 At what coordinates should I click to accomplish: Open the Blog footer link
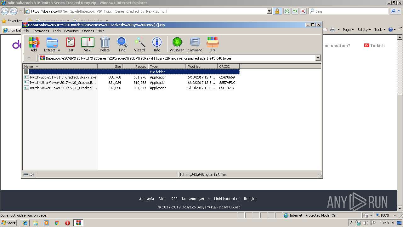(x=162, y=199)
